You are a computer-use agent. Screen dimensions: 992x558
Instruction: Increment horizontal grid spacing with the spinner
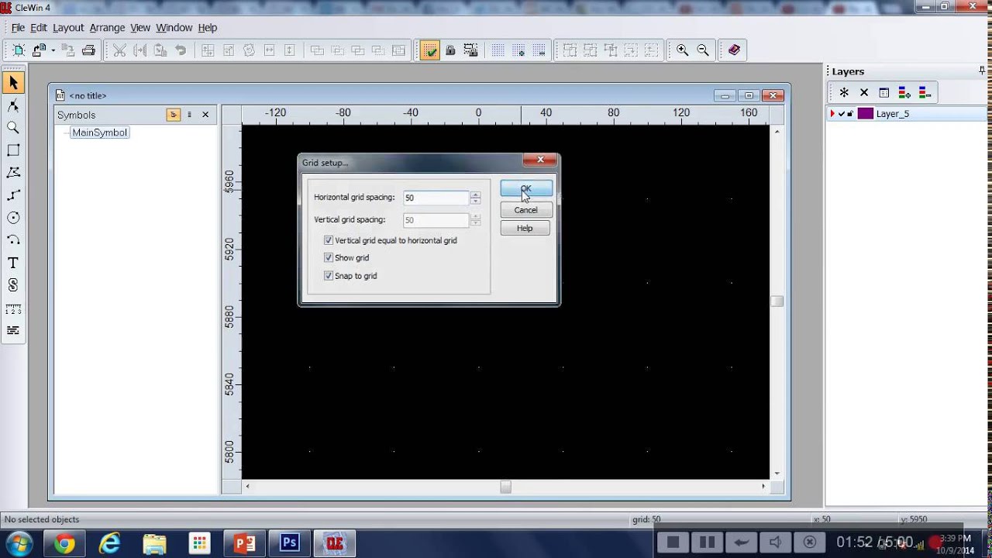[x=475, y=195]
